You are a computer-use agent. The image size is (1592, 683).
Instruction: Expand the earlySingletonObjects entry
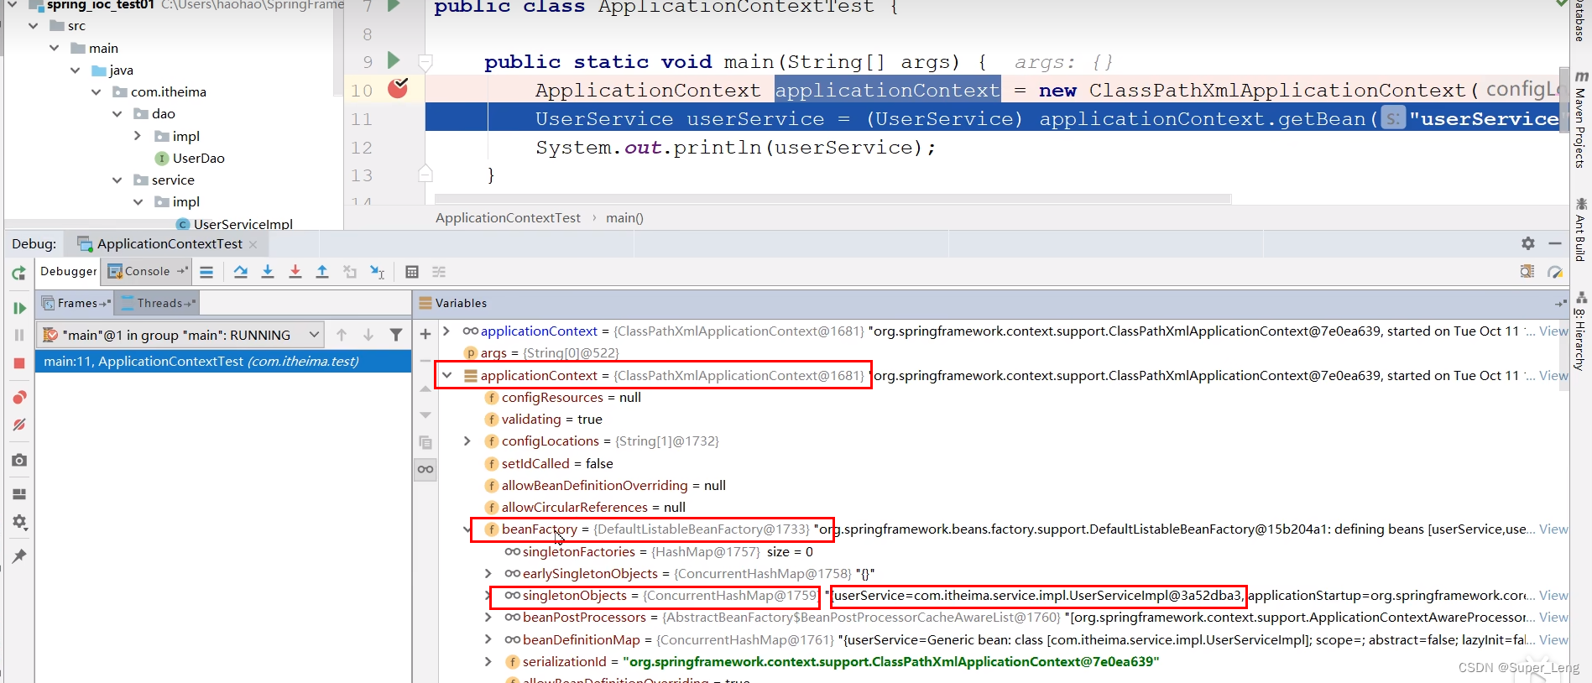[488, 573]
